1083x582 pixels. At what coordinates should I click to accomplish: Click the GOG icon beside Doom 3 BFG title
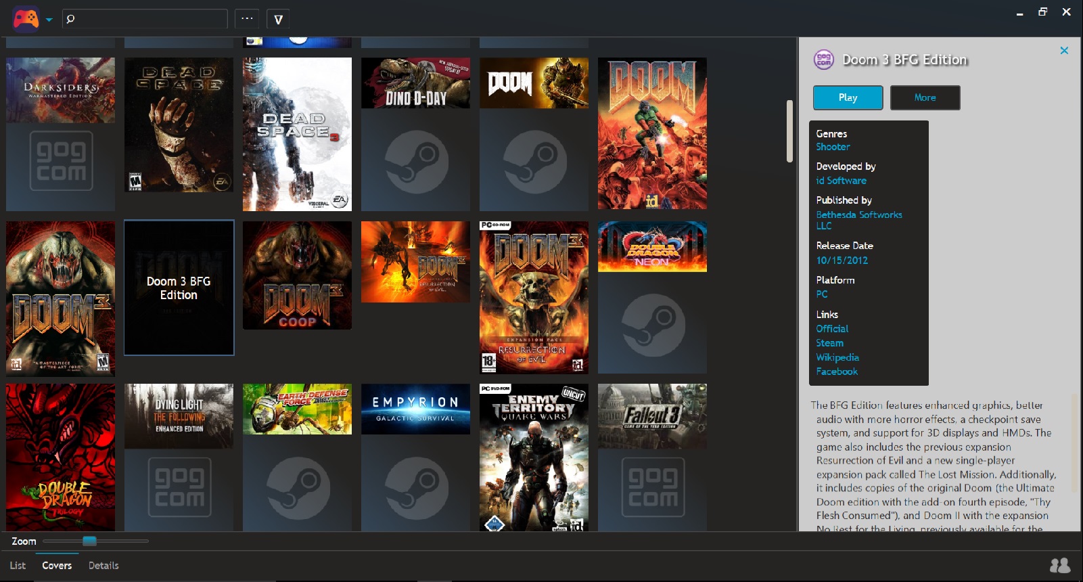click(x=823, y=60)
